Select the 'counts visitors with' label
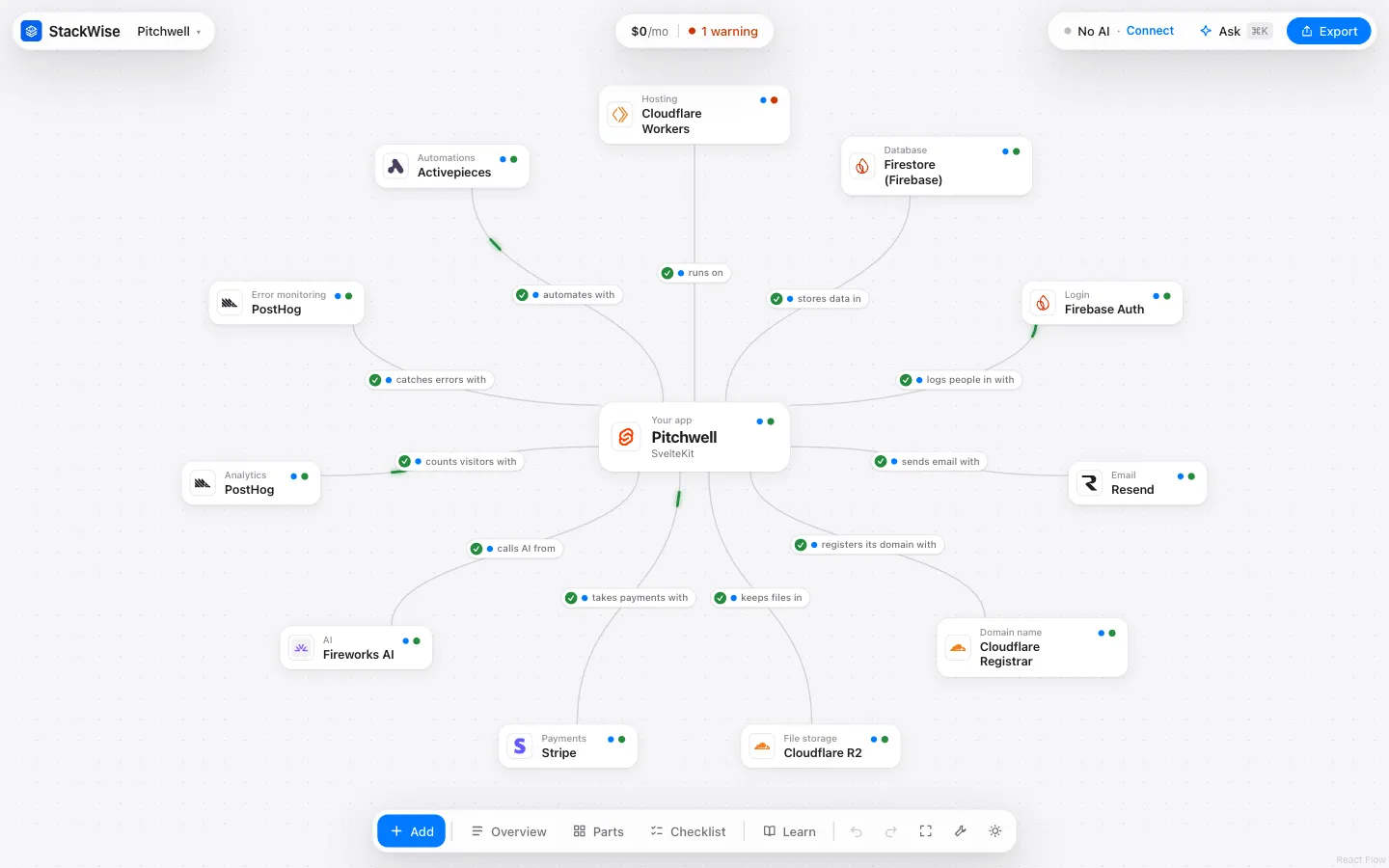 [460, 462]
